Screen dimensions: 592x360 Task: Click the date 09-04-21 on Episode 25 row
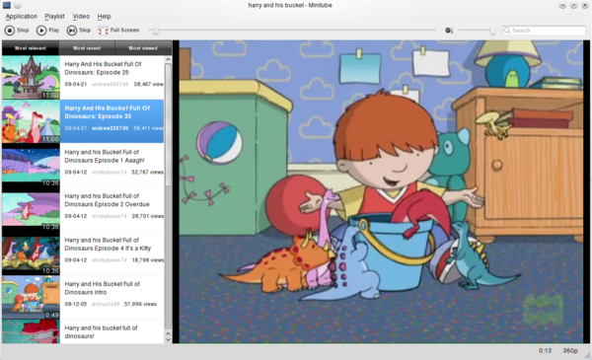click(76, 84)
